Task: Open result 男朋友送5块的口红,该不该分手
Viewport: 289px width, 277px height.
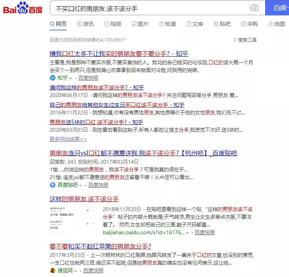Action: pyautogui.click(x=96, y=122)
